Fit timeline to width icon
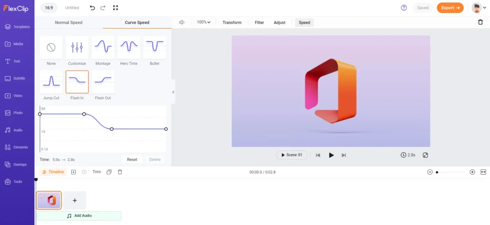490x225 pixels. point(483,172)
